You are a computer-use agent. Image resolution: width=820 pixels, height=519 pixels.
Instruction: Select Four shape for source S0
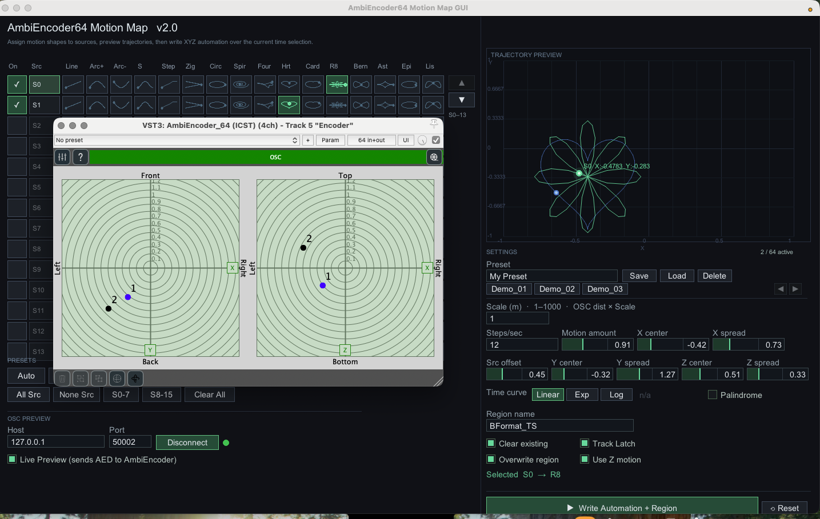265,85
